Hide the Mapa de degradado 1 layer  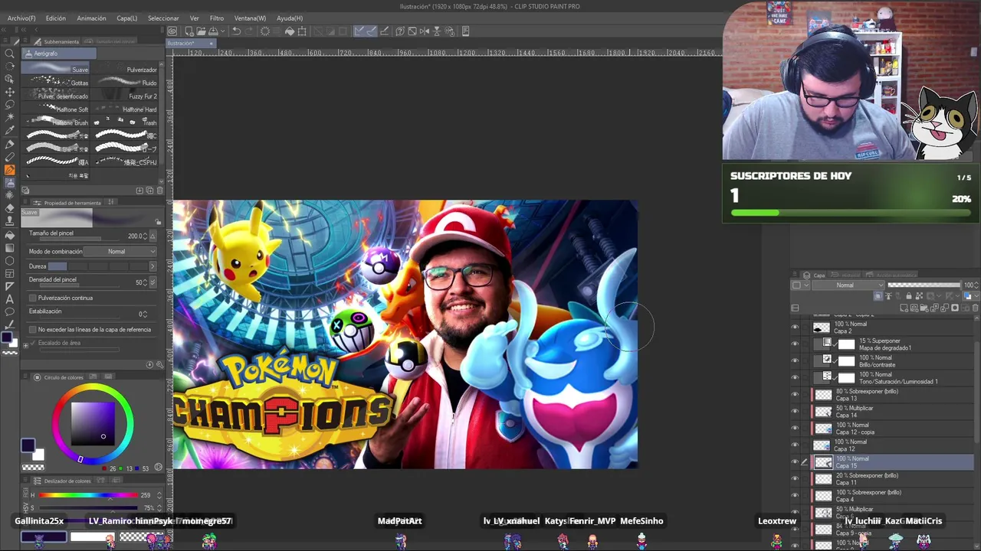coord(795,344)
